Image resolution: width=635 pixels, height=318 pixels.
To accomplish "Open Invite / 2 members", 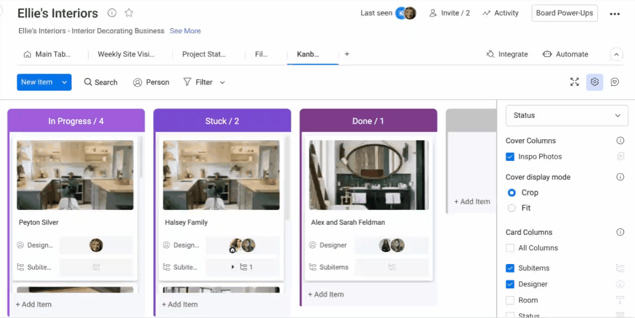I will point(450,13).
